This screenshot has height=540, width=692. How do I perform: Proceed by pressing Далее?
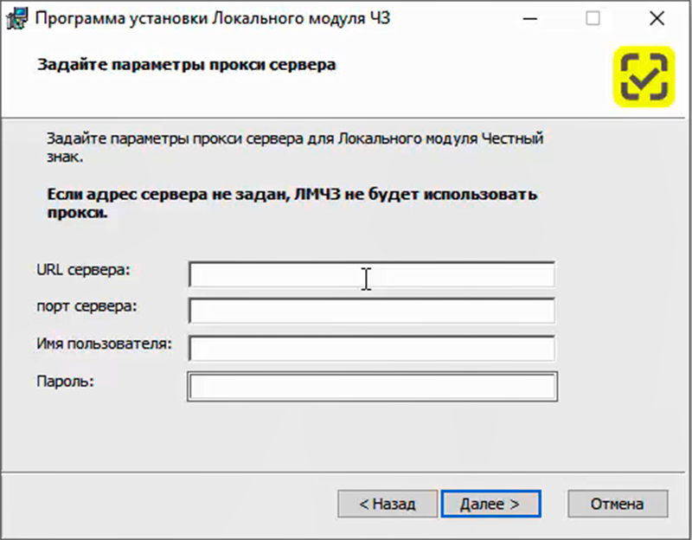[x=490, y=504]
